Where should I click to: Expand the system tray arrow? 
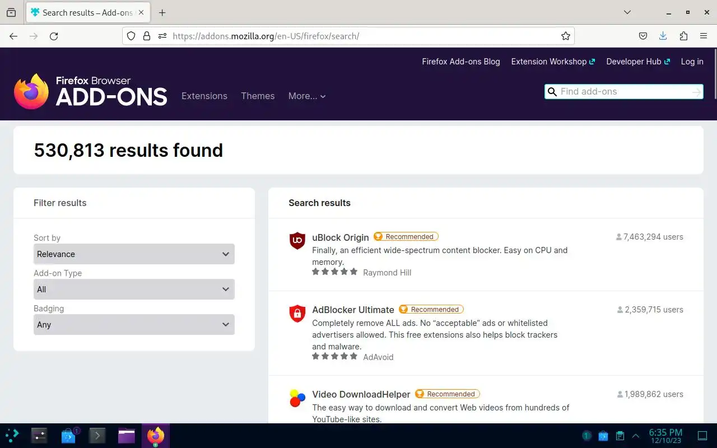click(636, 436)
